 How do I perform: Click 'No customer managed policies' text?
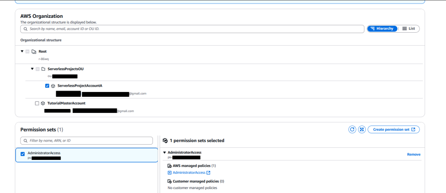pos(192,188)
